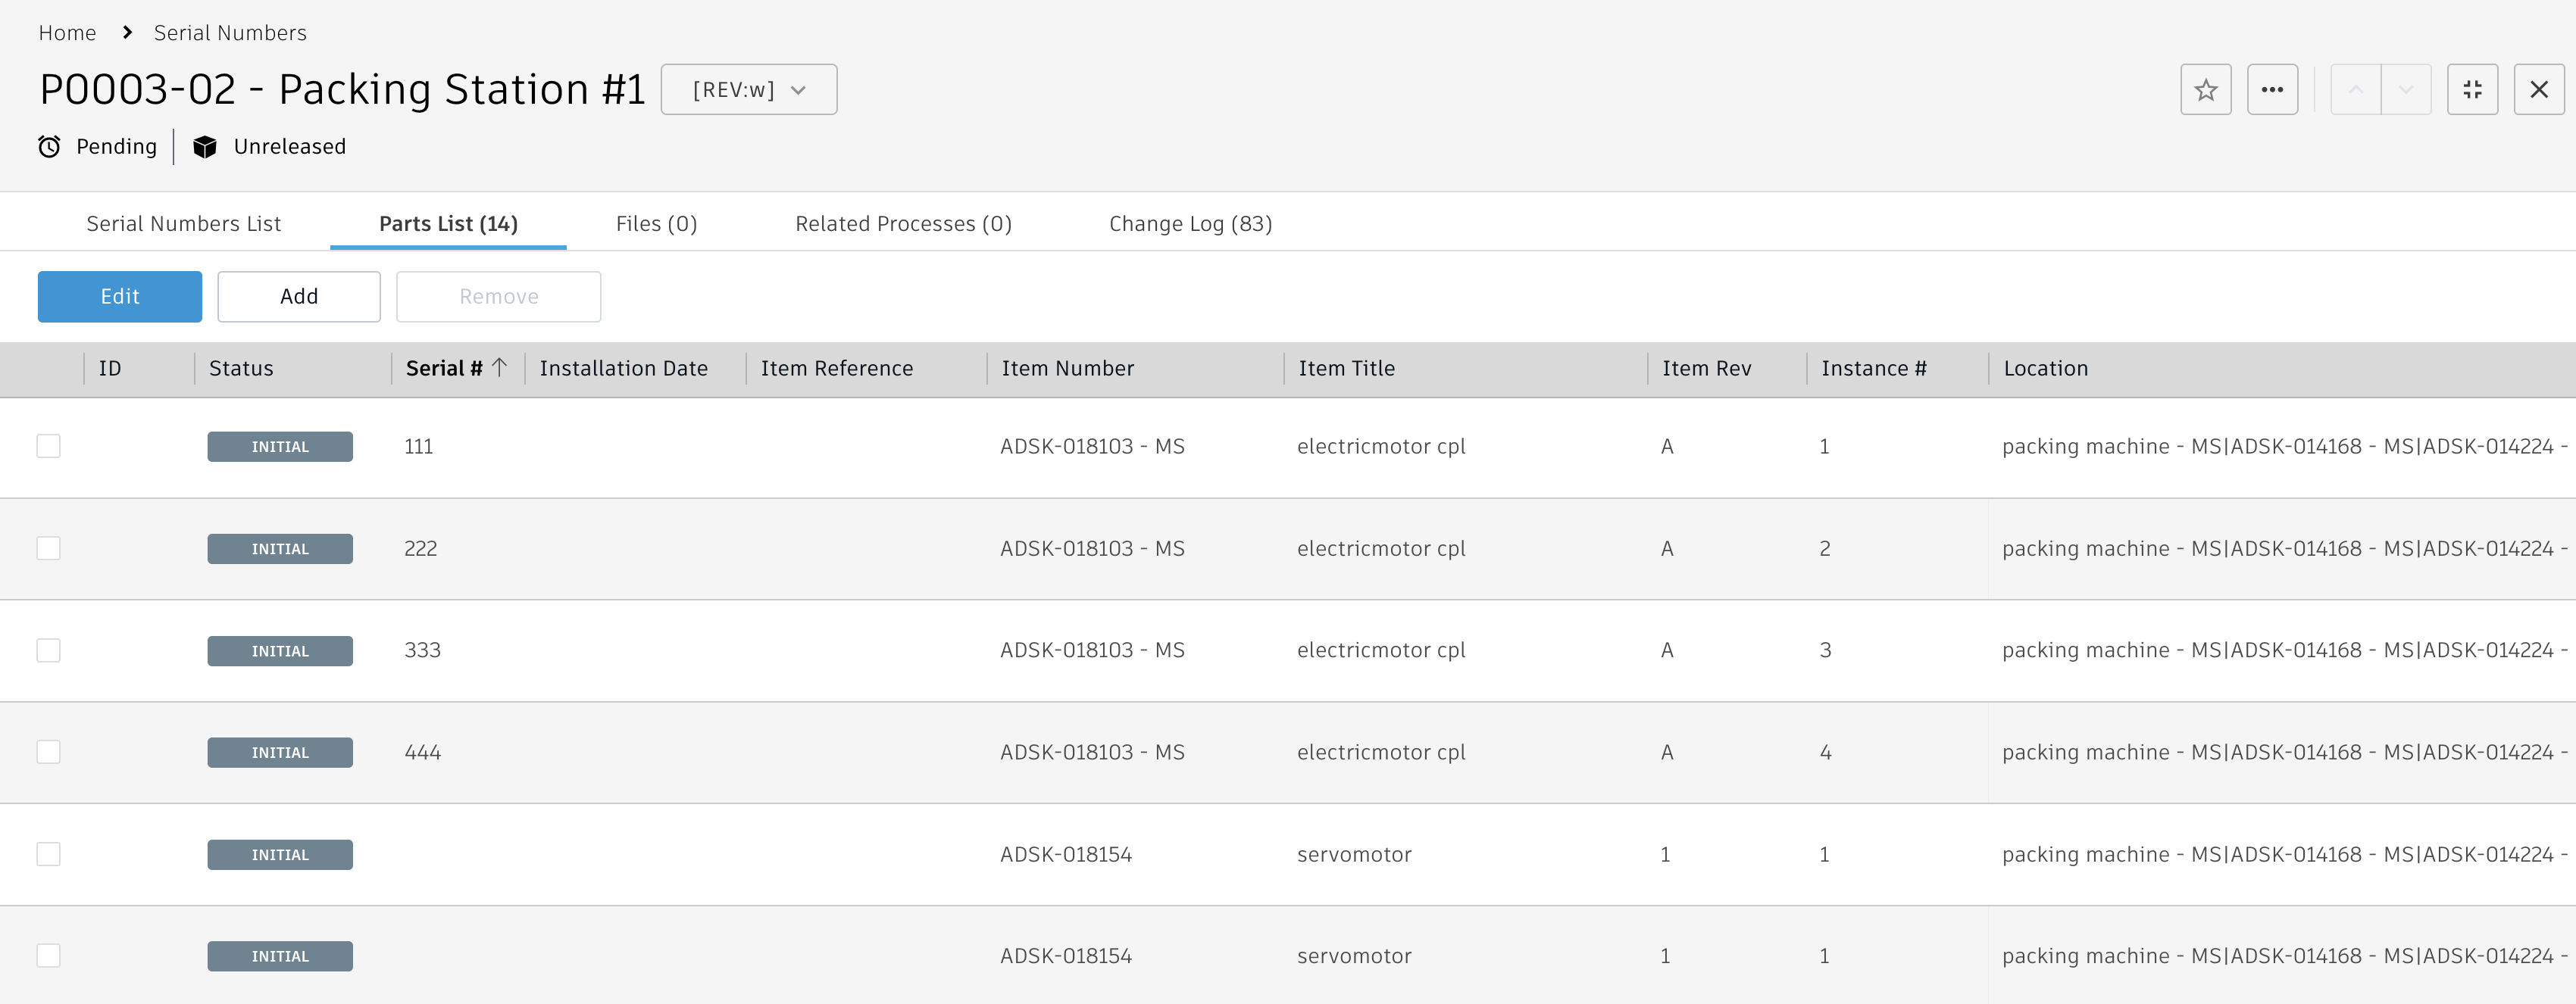Open the Serial Numbers List tab
2576x1004 pixels.
184,224
